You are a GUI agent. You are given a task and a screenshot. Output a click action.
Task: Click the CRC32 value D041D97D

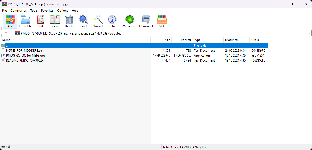pos(258,51)
